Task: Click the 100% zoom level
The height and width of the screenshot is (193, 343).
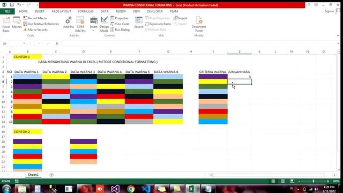Action: point(336,181)
